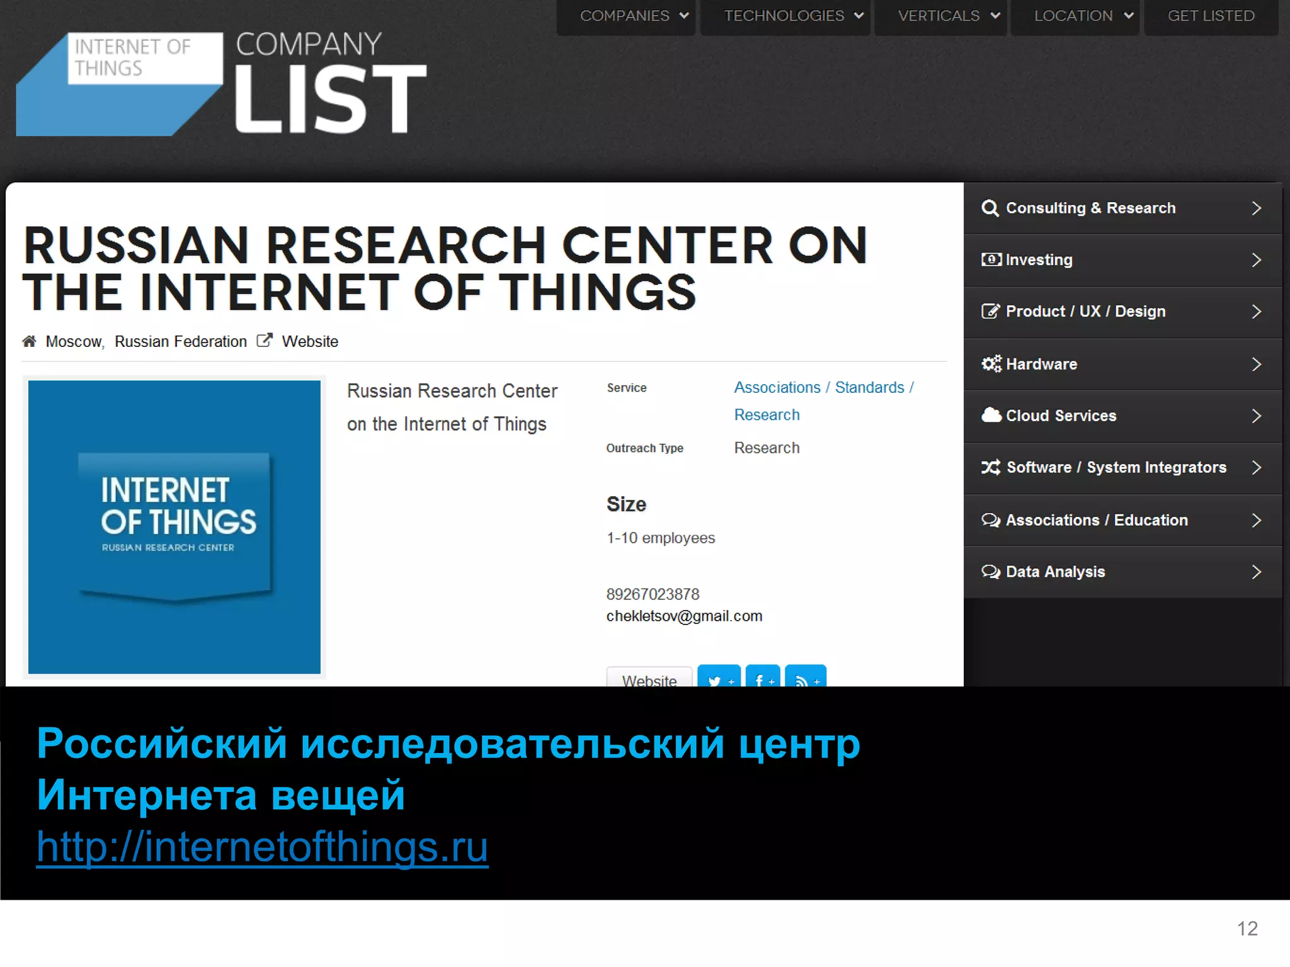
Task: Click the Twitter share button
Action: pos(719,676)
